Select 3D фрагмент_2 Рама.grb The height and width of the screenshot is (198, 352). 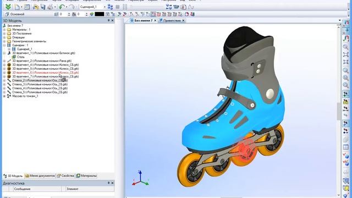[x=42, y=61]
